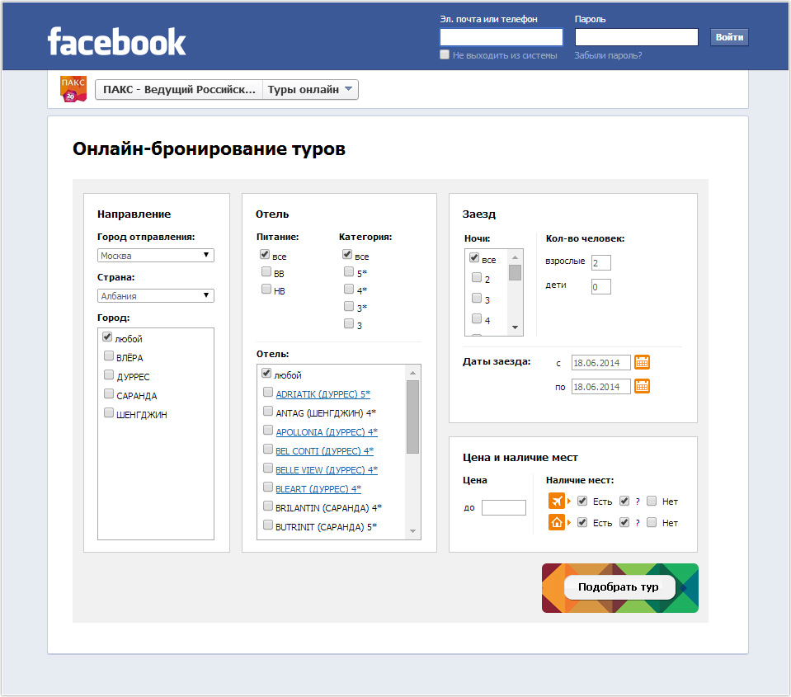Click the hotel list scroll-down arrow
The image size is (791, 697).
point(412,531)
